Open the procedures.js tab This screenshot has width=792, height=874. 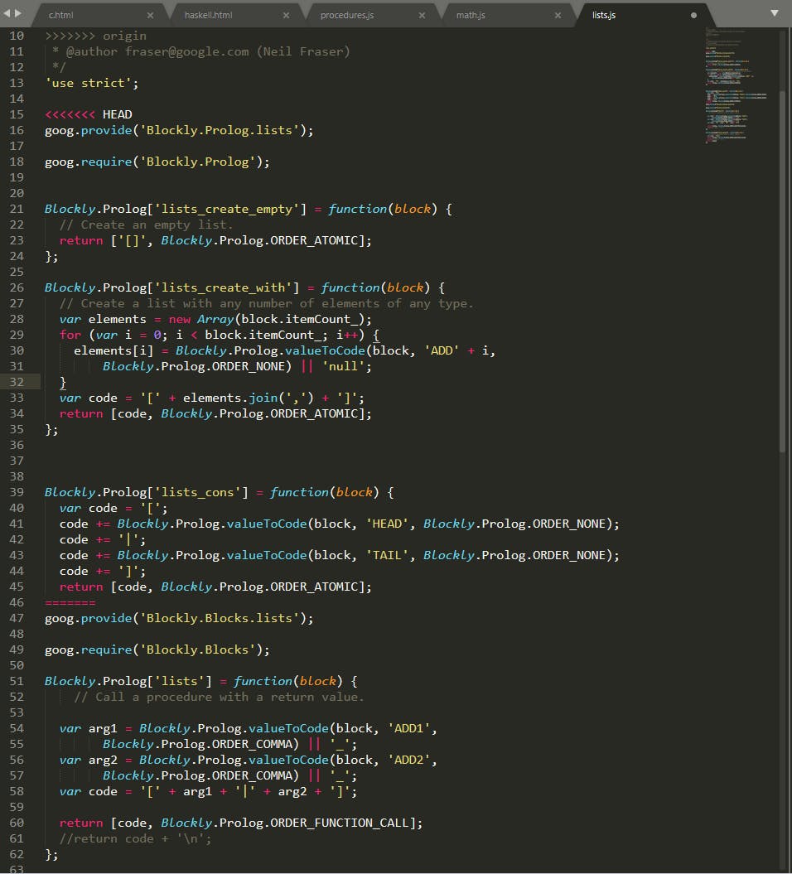(x=346, y=15)
